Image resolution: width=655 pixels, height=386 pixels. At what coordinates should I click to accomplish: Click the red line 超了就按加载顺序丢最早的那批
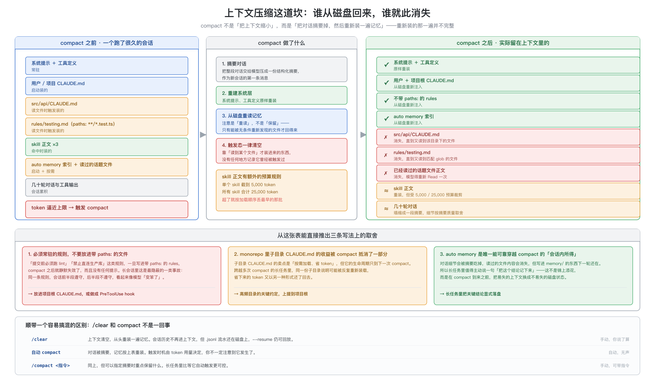coord(252,200)
